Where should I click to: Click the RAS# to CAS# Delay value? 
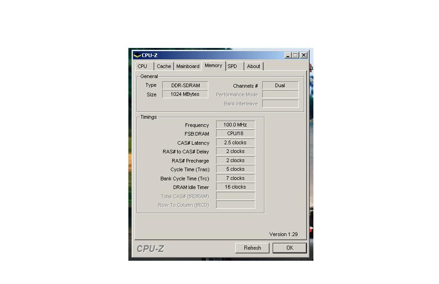coord(235,152)
